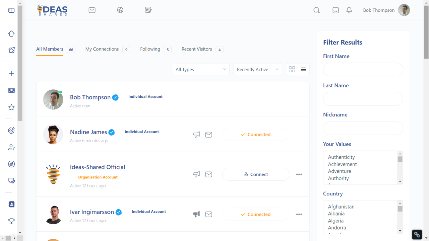Open the chat bubbles icon in sidebar
429x241 pixels.
point(11,181)
